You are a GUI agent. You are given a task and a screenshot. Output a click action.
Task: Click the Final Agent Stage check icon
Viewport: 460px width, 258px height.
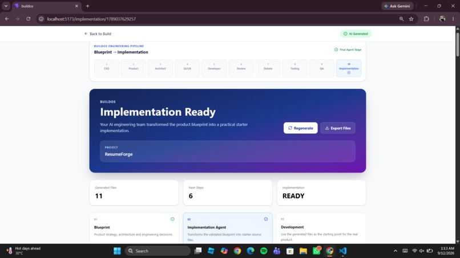(336, 50)
